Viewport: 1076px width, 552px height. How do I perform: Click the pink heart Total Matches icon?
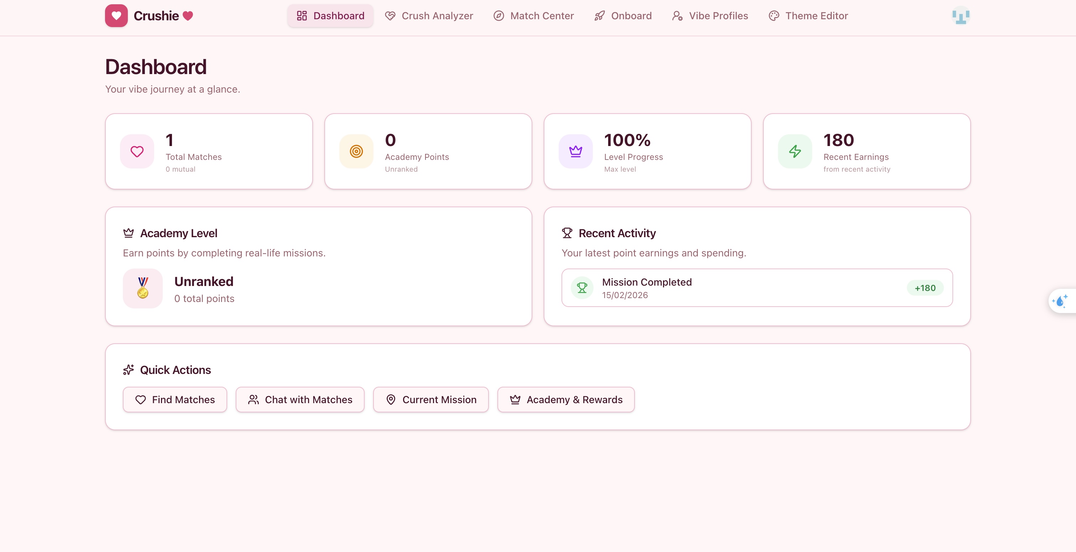tap(137, 151)
